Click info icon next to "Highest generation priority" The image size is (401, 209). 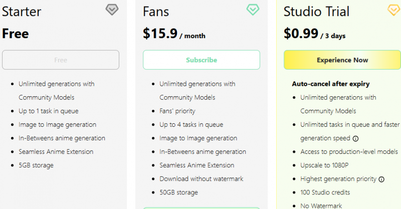coord(381,179)
